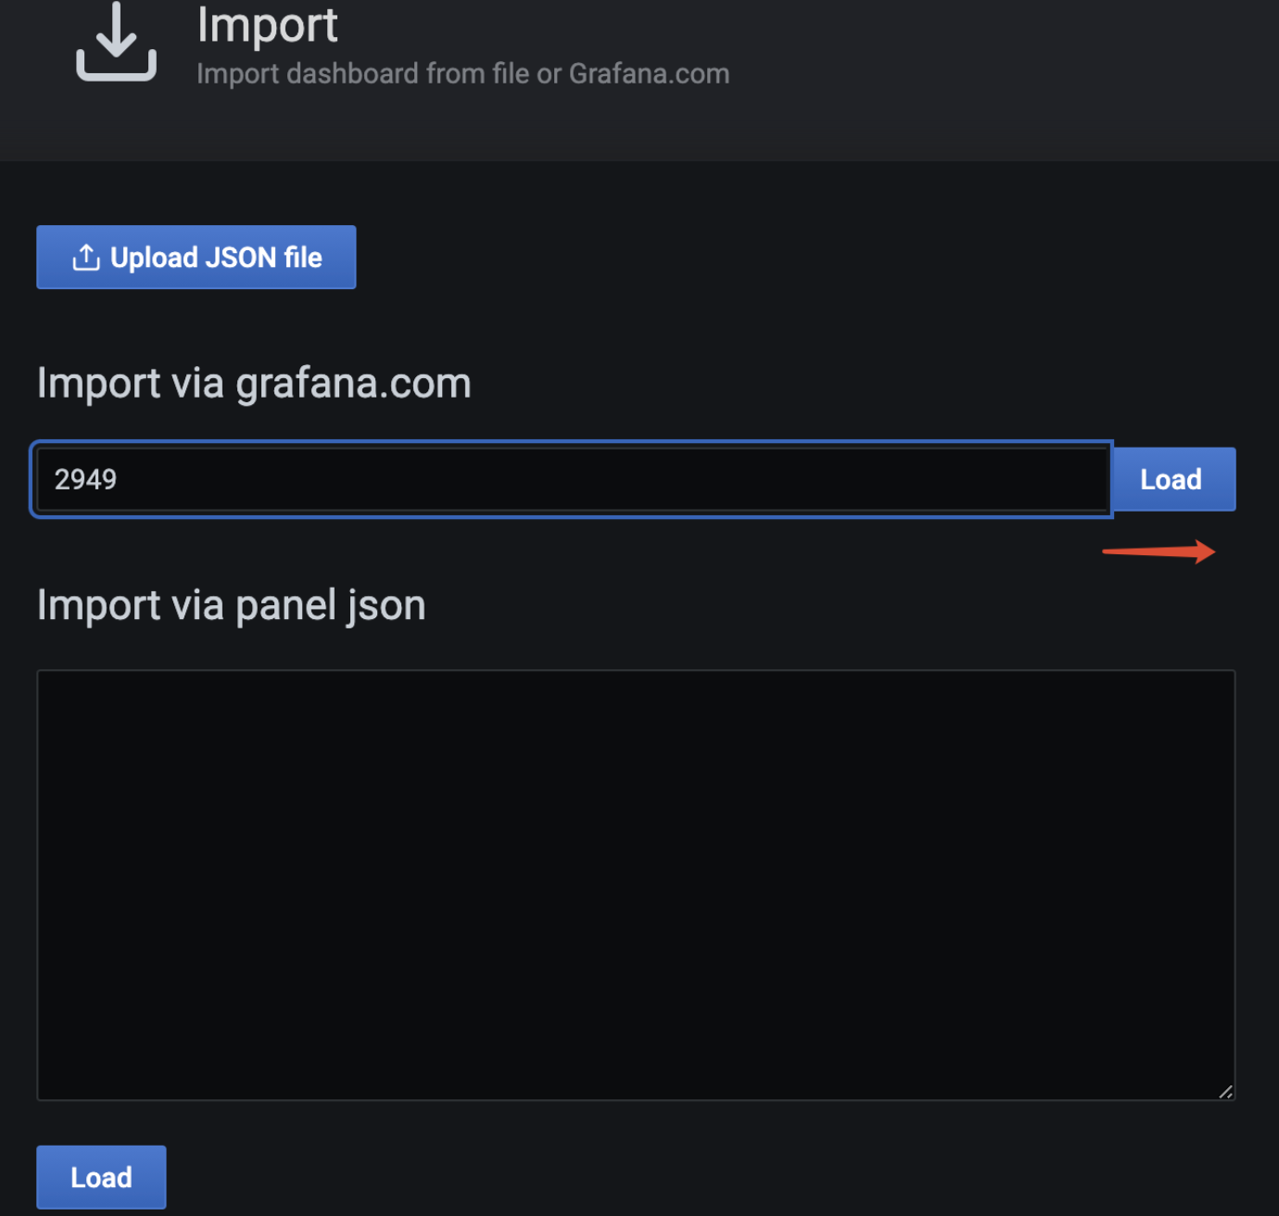
Task: Click Load next to the grafana.com field
Action: (1173, 479)
